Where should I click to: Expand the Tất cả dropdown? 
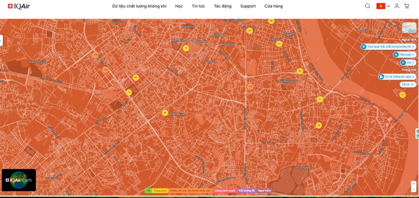(x=408, y=84)
